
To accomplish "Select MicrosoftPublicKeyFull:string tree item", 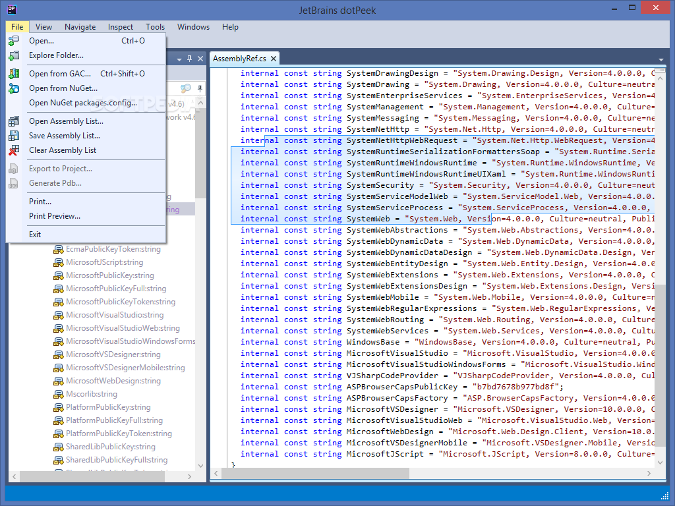I will (x=116, y=289).
